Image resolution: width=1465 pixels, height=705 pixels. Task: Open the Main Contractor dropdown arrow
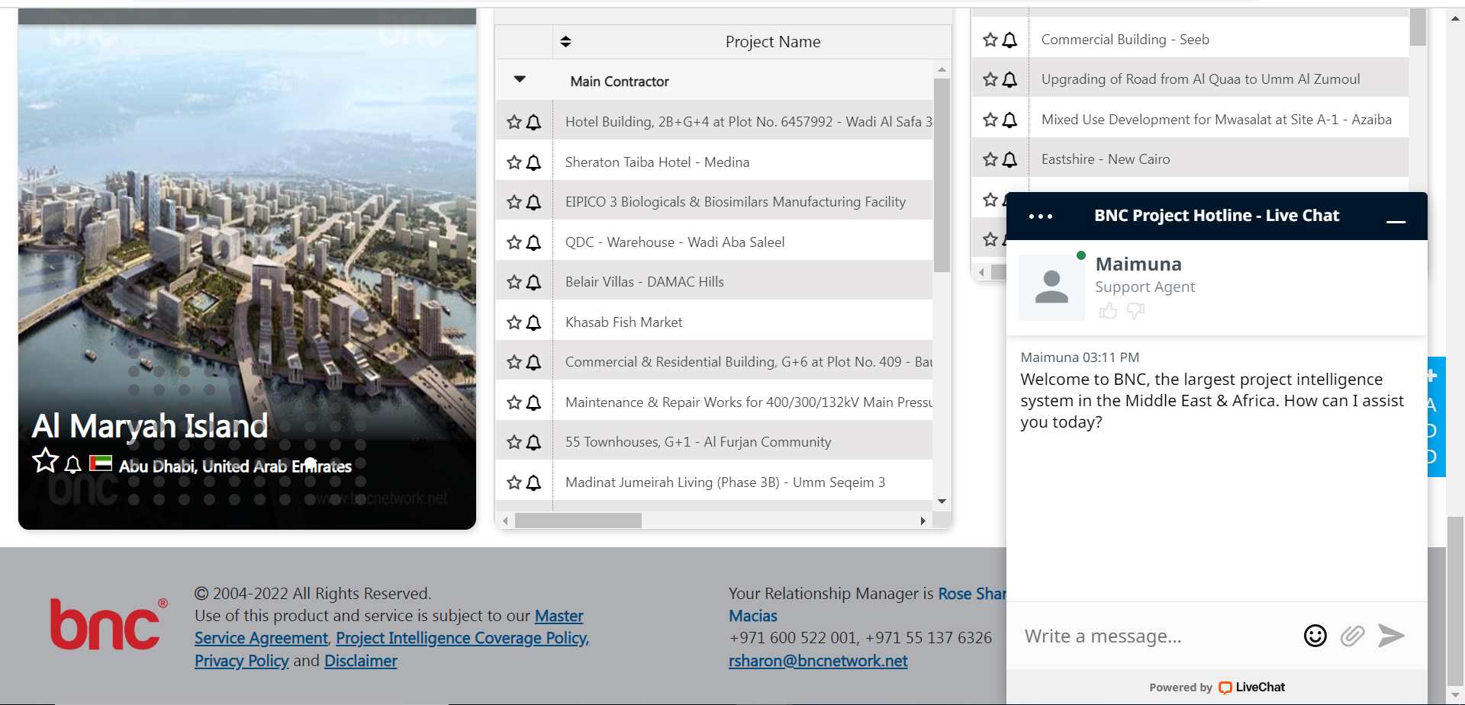click(519, 80)
